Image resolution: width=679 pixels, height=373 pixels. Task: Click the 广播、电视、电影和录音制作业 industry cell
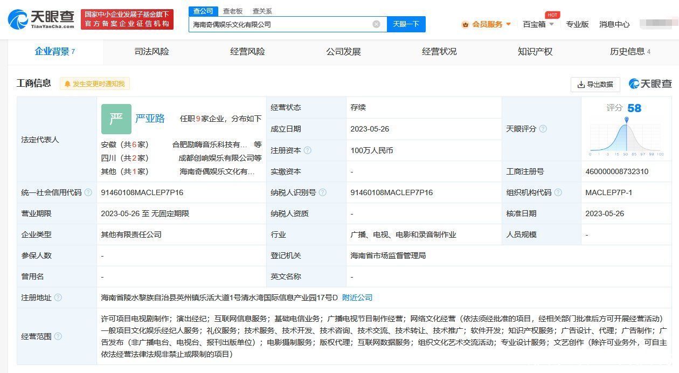coord(403,234)
